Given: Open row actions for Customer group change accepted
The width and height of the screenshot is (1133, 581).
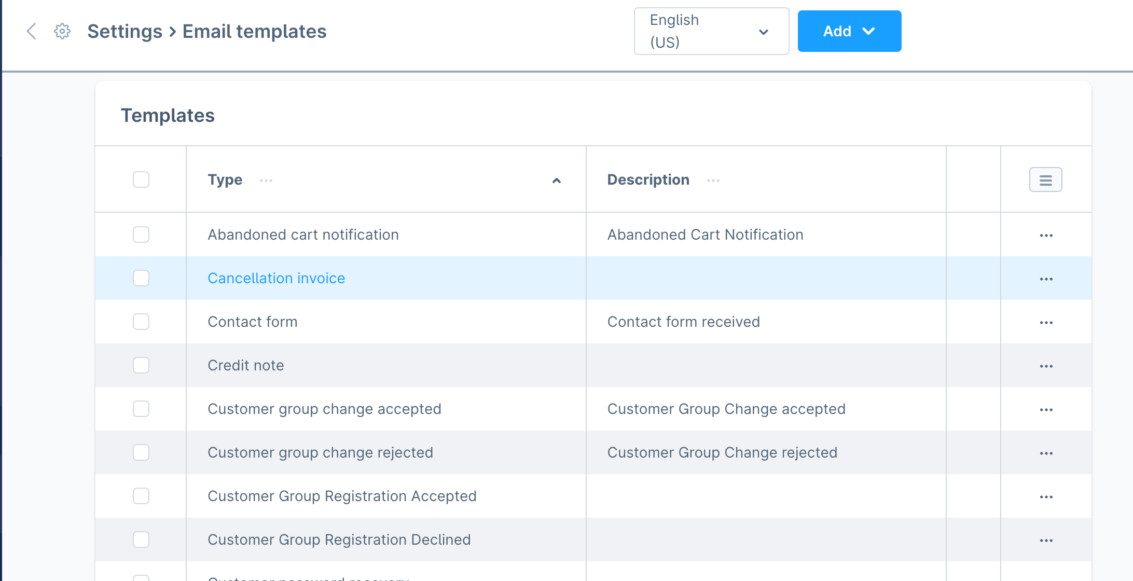Looking at the screenshot, I should [1046, 409].
